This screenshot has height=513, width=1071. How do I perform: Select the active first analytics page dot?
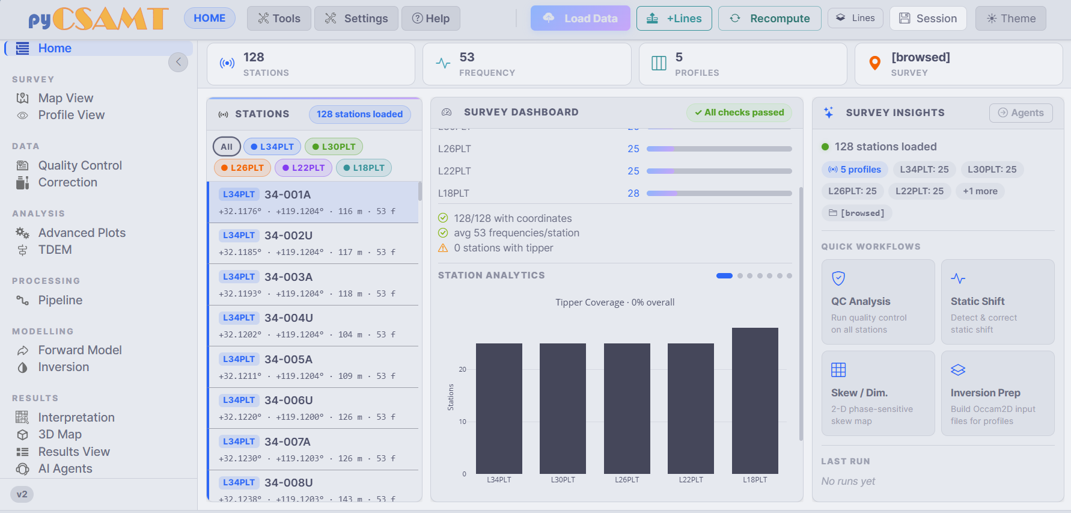[x=724, y=276]
